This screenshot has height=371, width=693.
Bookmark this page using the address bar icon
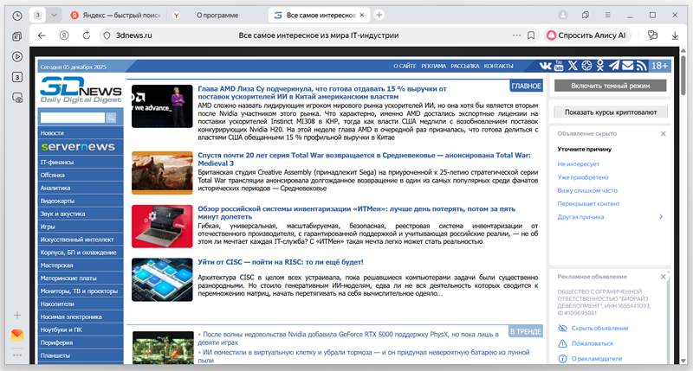530,35
